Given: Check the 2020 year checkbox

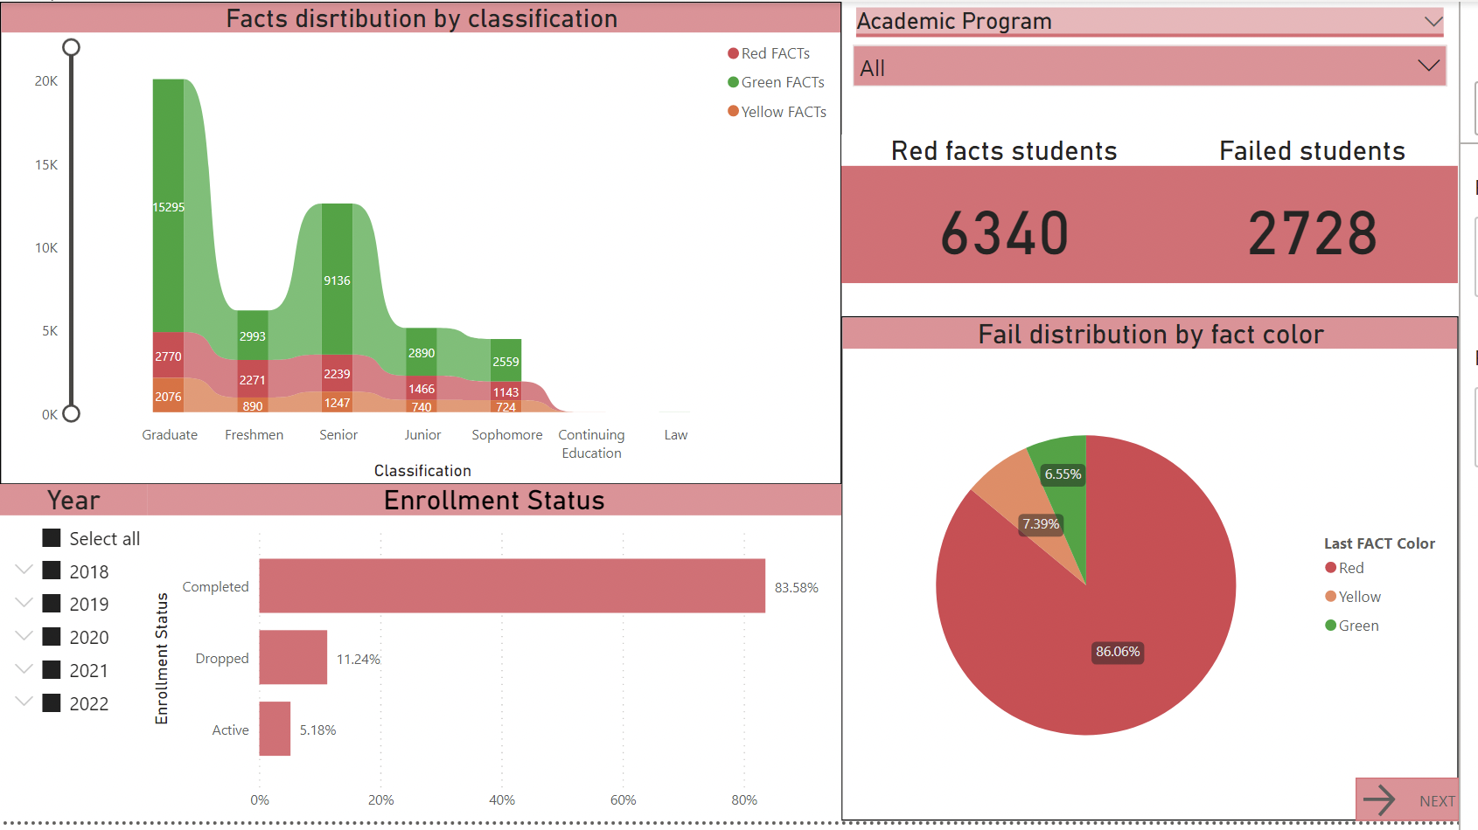Looking at the screenshot, I should (x=51, y=637).
